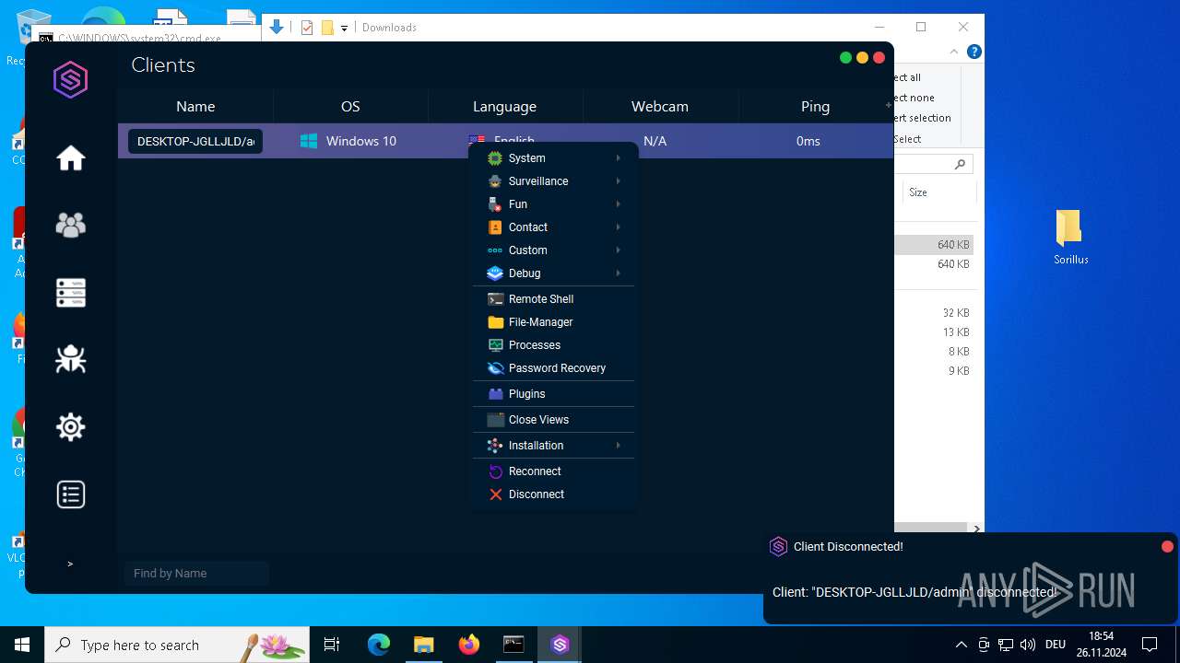Screen dimensions: 1180x663
Task: Expand the Fun submenu
Action: [x=554, y=204]
